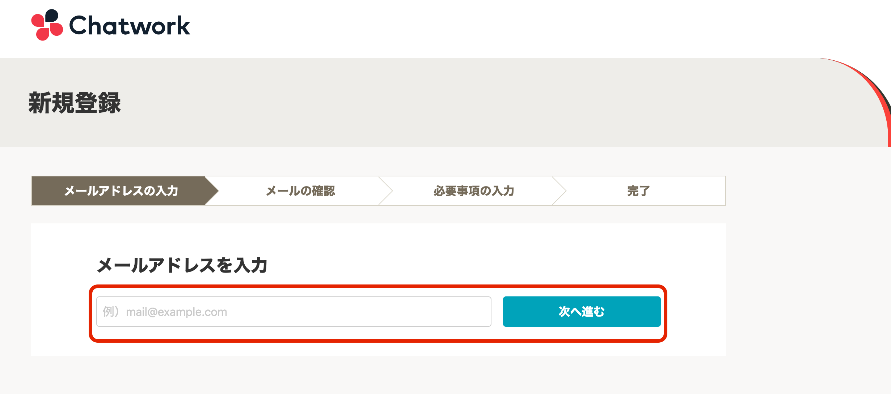Select the メールアドレスの入力 step
Image resolution: width=891 pixels, height=394 pixels.
pyautogui.click(x=121, y=191)
